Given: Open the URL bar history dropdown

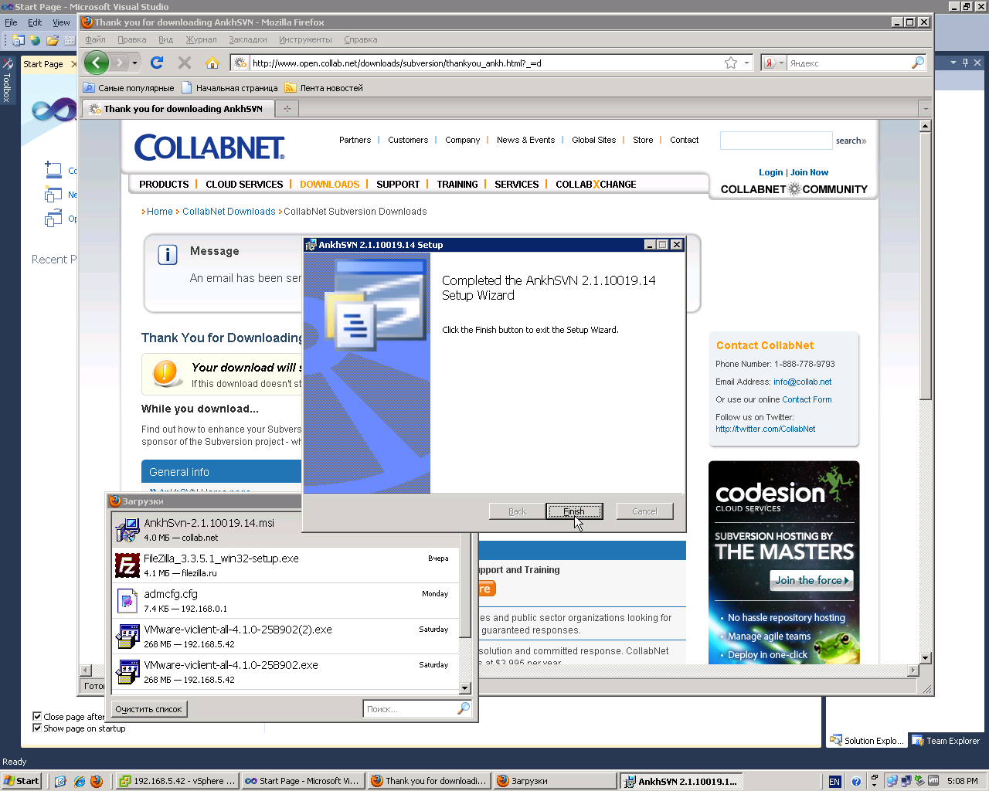Looking at the screenshot, I should coord(747,63).
